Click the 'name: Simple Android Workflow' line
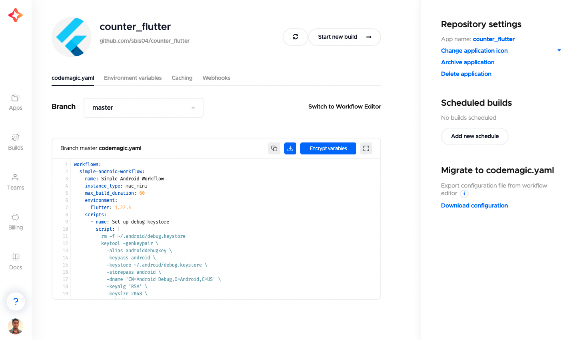Image resolution: width=579 pixels, height=340 pixels. pos(124,179)
